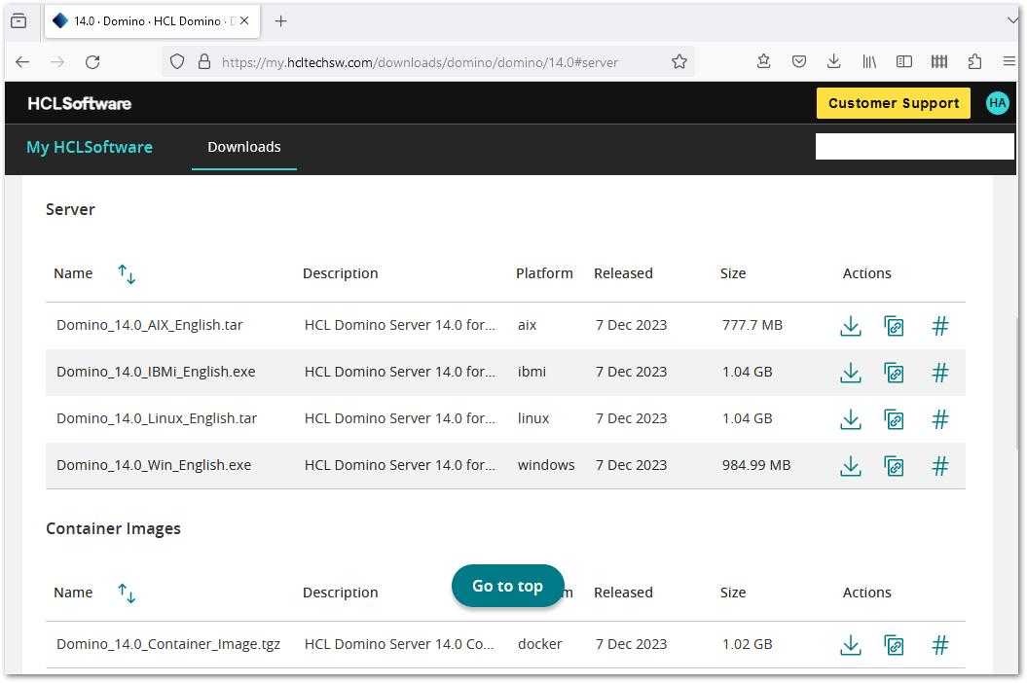Image resolution: width=1027 pixels, height=683 pixels.
Task: Click the Server section heading
Action: click(70, 209)
